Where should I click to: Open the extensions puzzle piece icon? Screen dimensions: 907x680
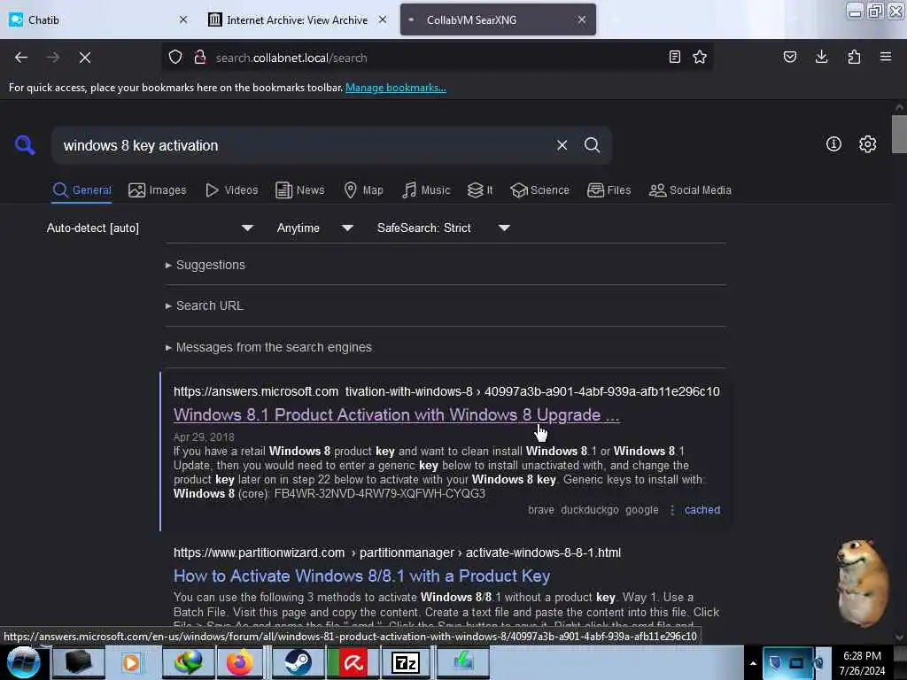point(854,57)
